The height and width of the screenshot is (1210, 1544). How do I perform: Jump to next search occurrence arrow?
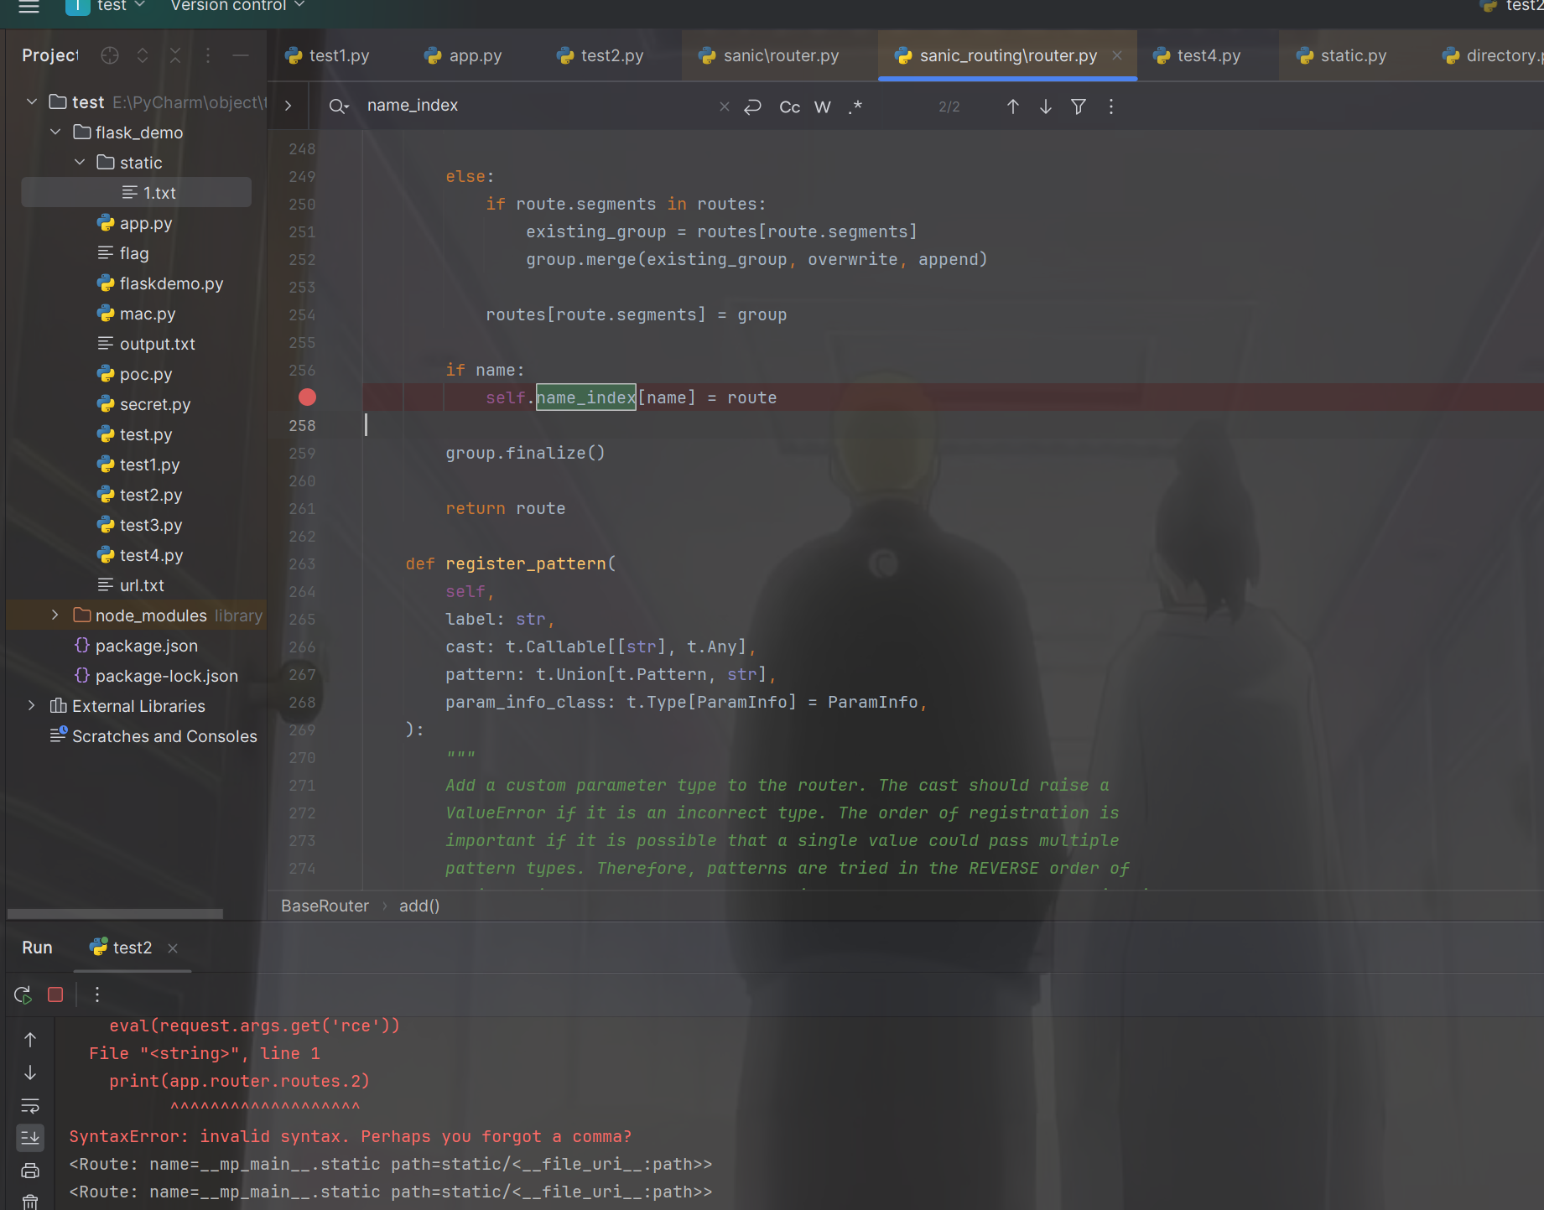1045,106
